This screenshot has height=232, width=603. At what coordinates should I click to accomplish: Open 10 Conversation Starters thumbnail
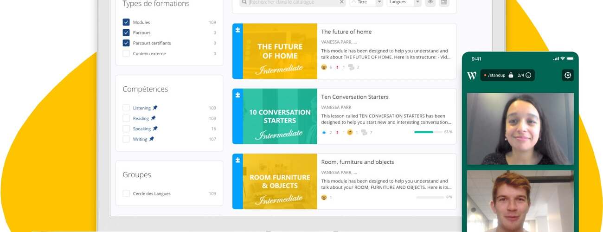(280, 116)
